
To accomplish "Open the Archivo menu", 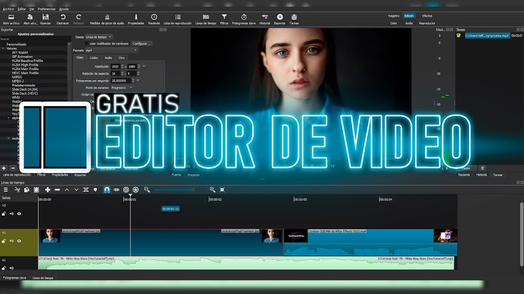I will point(8,9).
